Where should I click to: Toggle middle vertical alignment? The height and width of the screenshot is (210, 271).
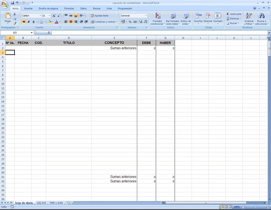click(71, 16)
